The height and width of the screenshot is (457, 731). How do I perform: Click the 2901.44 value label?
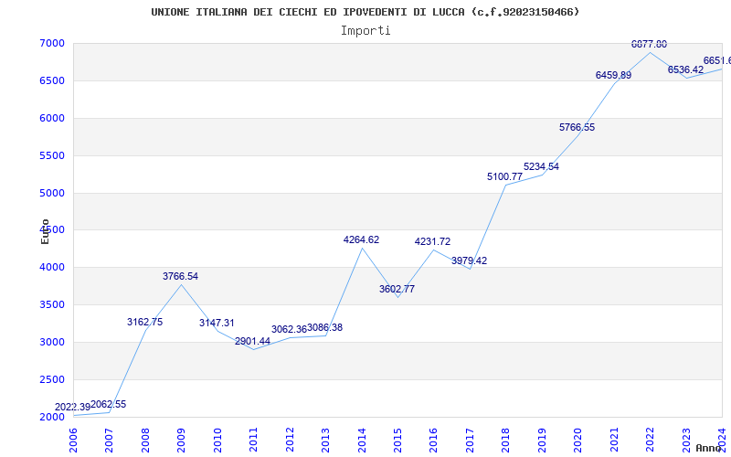(253, 341)
